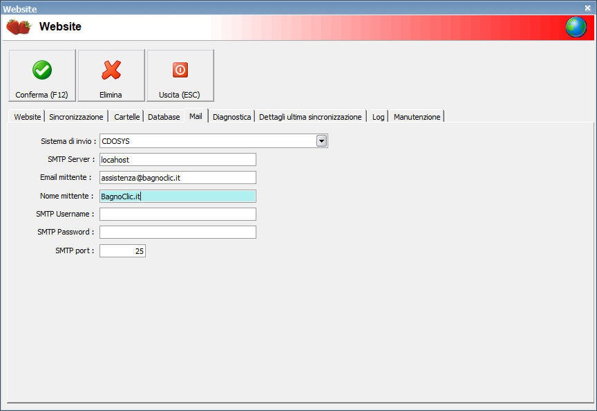Click the SMTP port field

122,251
